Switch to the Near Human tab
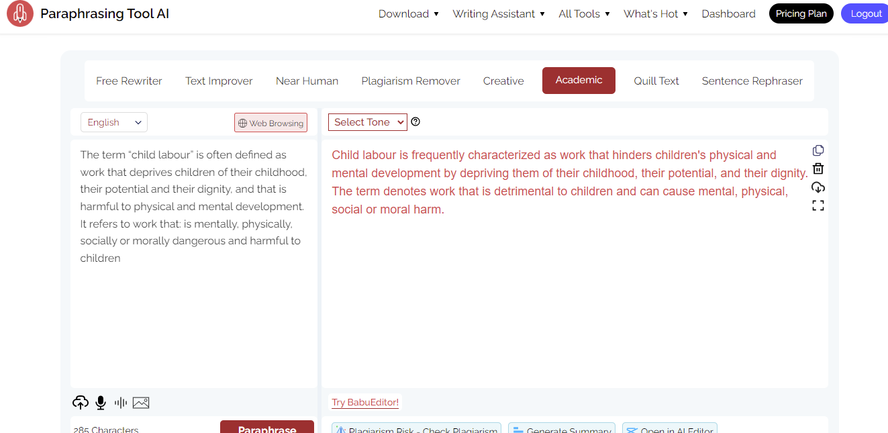The image size is (888, 433). [307, 81]
